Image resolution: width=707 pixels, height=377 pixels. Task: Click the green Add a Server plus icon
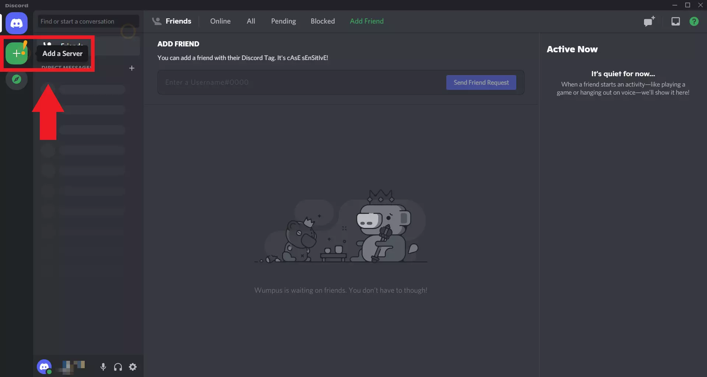(17, 53)
